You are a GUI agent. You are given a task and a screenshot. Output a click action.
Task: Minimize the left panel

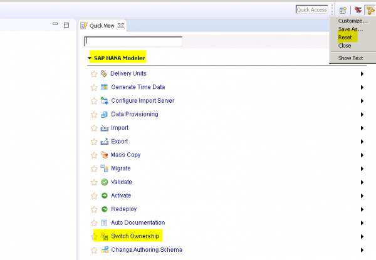[x=55, y=24]
